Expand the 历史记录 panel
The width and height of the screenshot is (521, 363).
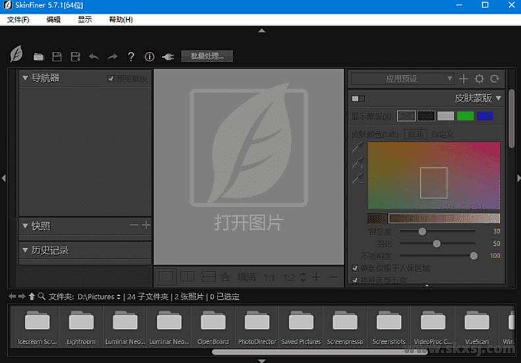25,250
